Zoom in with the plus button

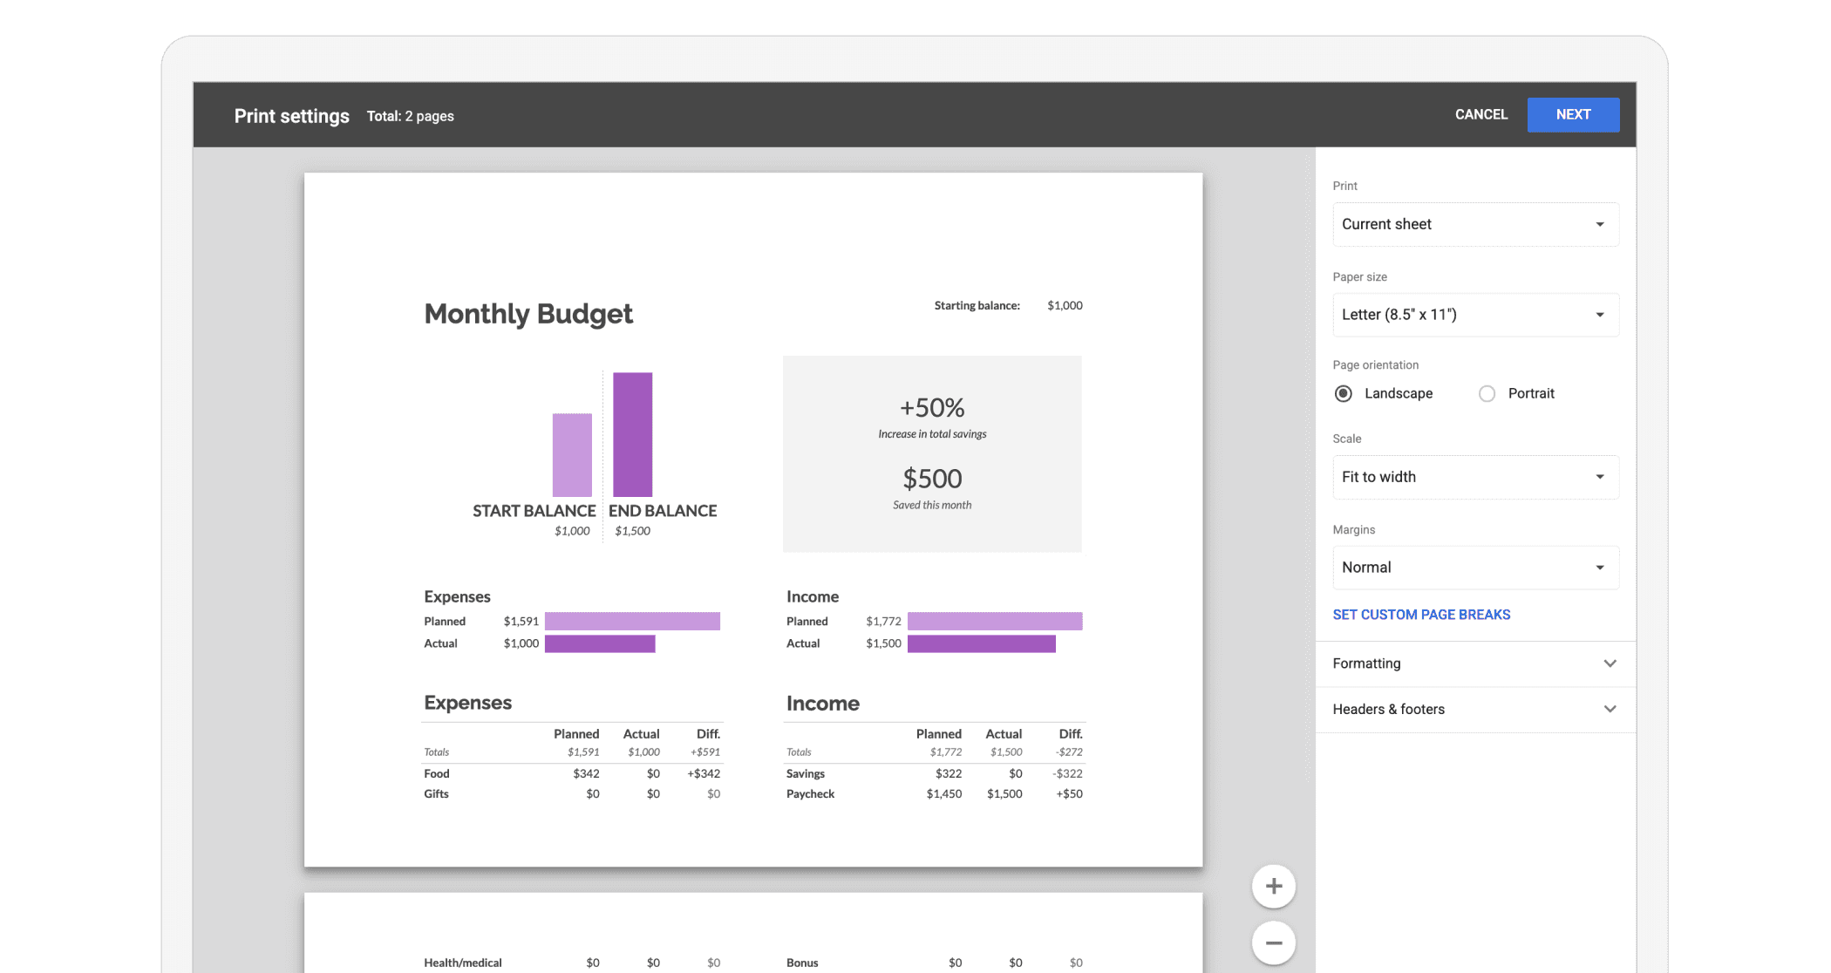pyautogui.click(x=1273, y=887)
